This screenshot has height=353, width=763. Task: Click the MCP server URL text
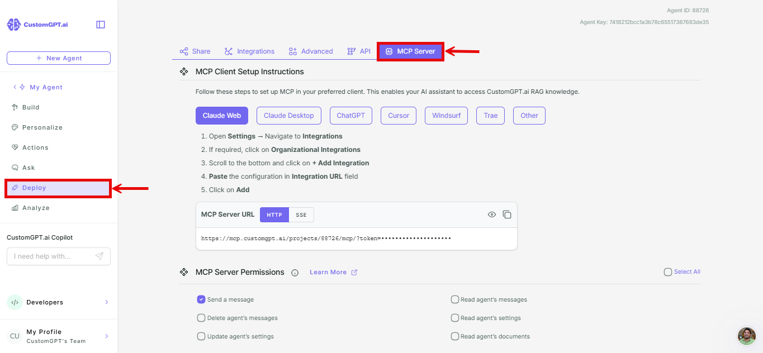[x=326, y=238]
